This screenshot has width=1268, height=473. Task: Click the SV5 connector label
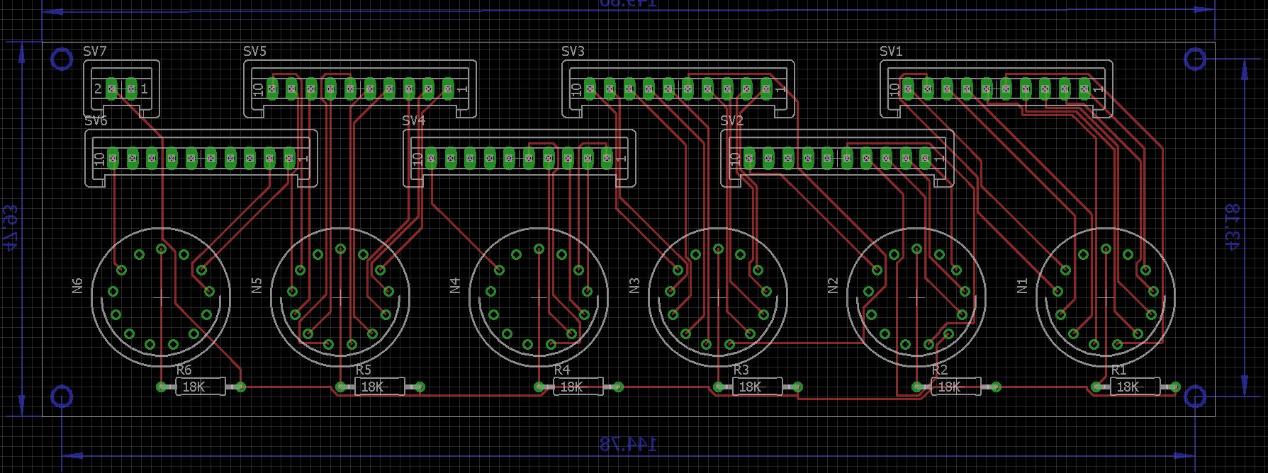[254, 51]
